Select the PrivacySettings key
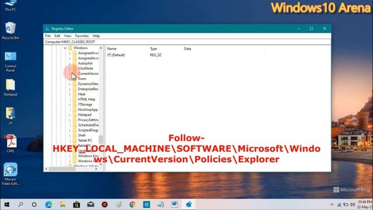Screen dimensions: 373x210 pyautogui.click(x=88, y=120)
